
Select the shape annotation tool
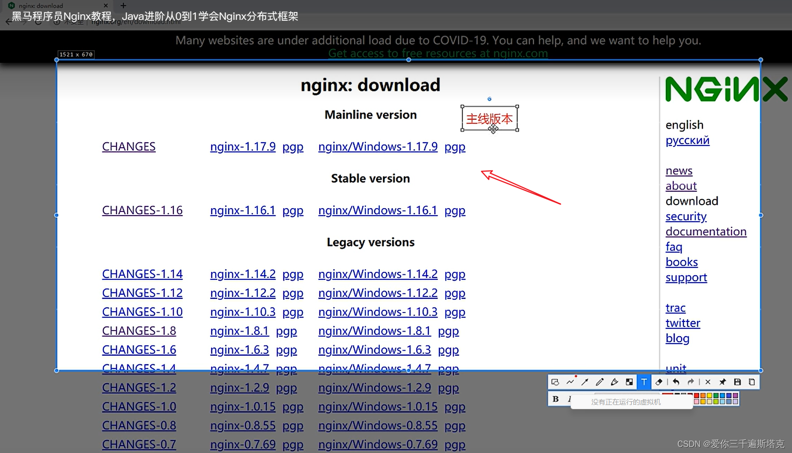tap(555, 382)
